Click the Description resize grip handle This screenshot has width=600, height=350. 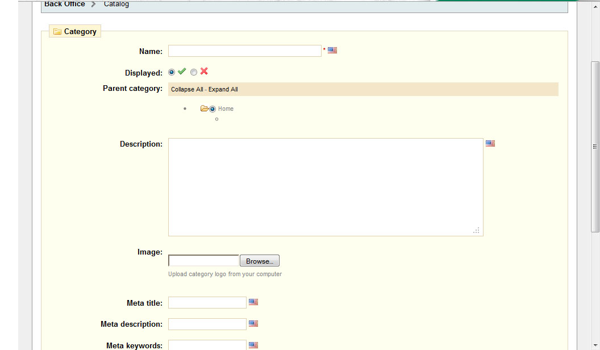pyautogui.click(x=476, y=230)
